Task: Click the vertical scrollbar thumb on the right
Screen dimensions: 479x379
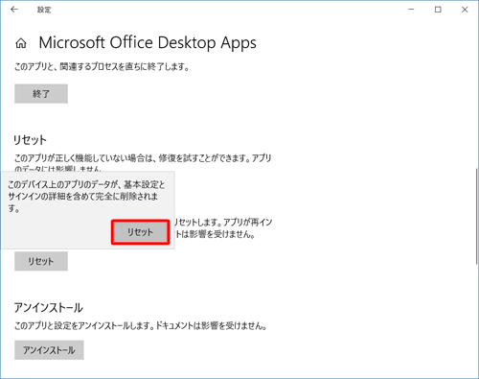Action: [x=476, y=216]
